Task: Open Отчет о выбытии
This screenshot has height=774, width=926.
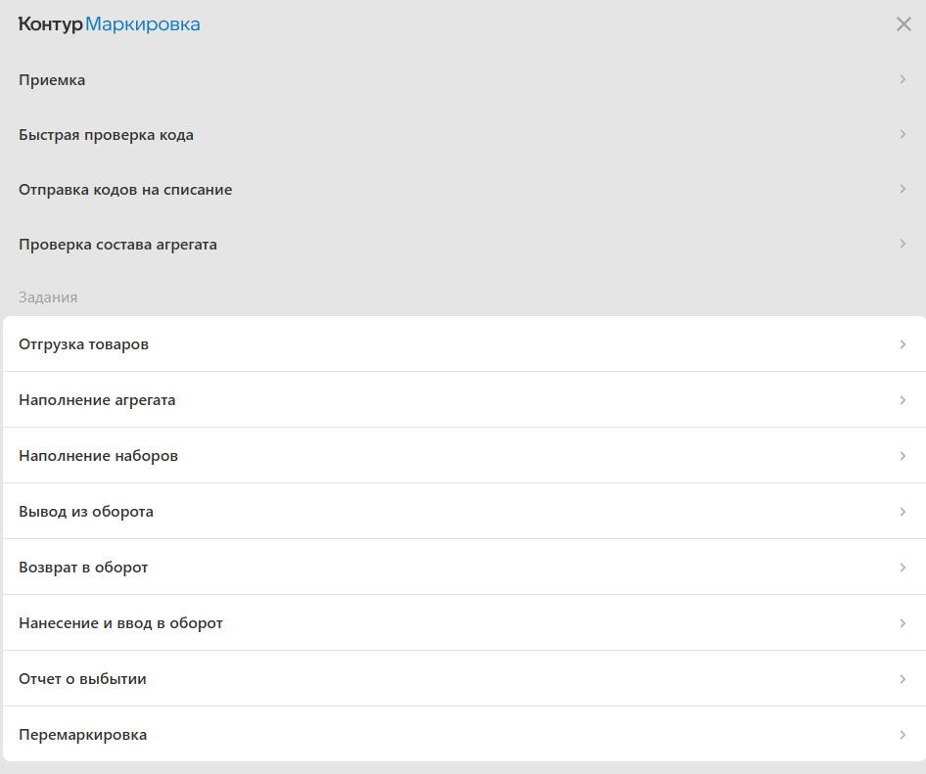Action: (x=464, y=679)
